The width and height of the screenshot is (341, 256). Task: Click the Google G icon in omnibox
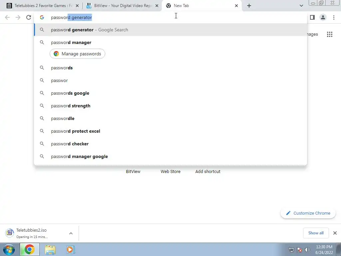pos(42,17)
